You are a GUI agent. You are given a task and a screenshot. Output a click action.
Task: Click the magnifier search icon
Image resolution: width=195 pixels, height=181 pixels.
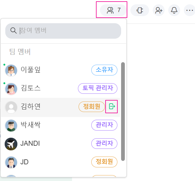13,31
